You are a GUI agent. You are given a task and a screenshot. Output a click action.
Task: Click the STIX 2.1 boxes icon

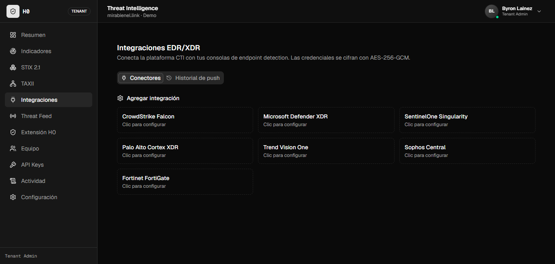[13, 67]
